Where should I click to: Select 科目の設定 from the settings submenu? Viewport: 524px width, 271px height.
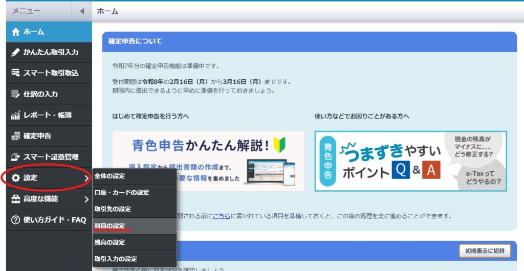click(110, 225)
